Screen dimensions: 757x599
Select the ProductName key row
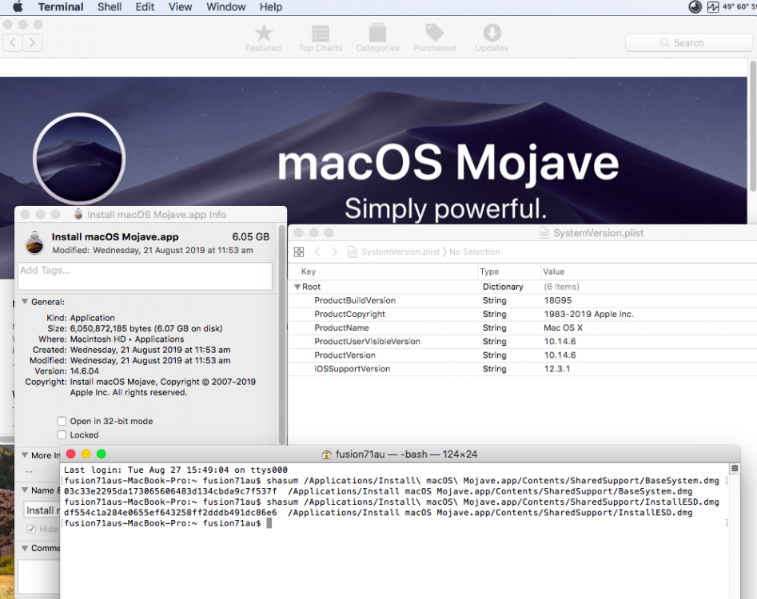[522, 328]
